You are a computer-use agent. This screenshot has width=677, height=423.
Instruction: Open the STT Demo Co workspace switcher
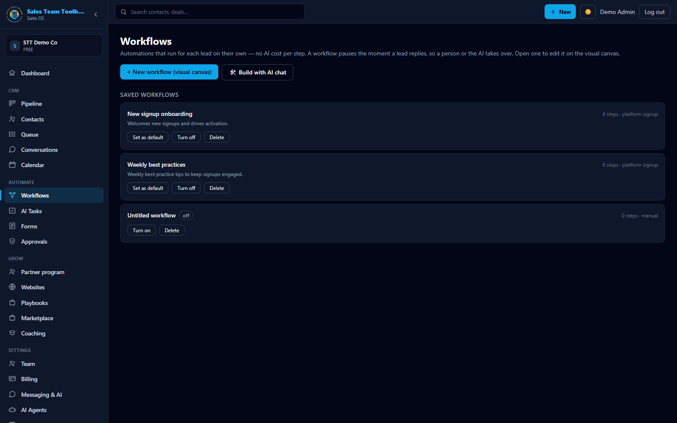tap(54, 45)
